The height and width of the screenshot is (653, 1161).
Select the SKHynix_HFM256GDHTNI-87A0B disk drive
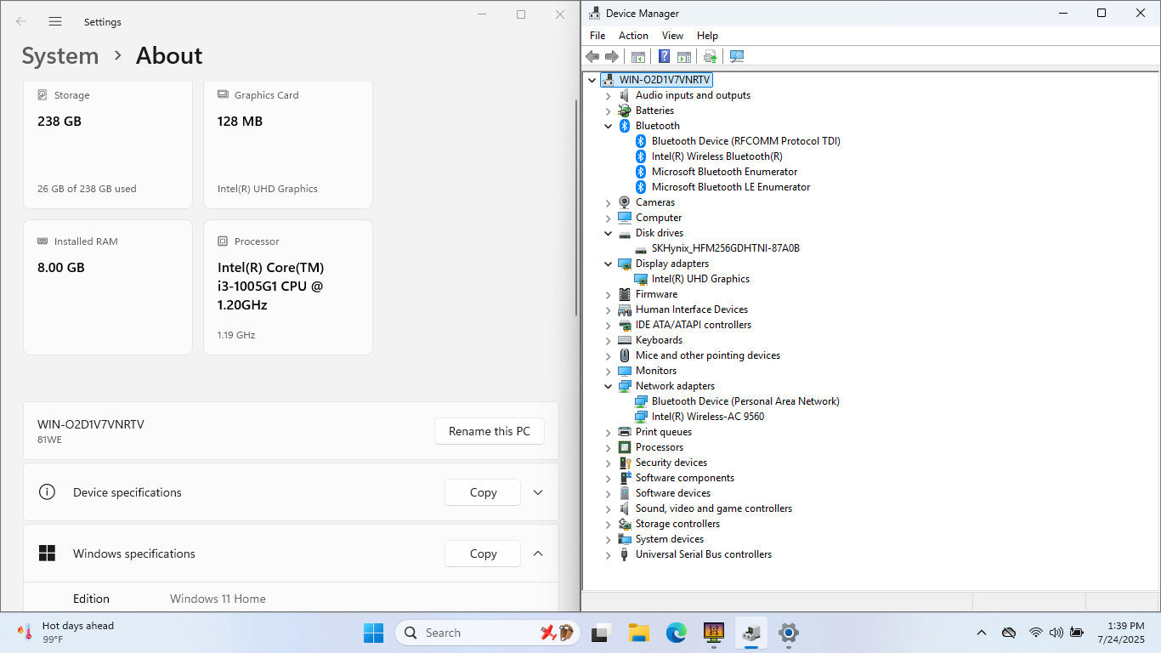coord(725,248)
